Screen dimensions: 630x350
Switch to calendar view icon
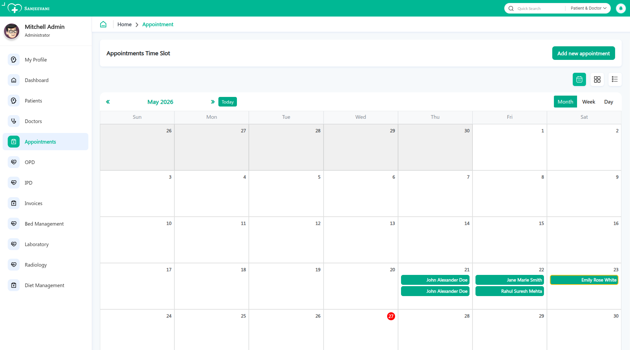pyautogui.click(x=579, y=79)
